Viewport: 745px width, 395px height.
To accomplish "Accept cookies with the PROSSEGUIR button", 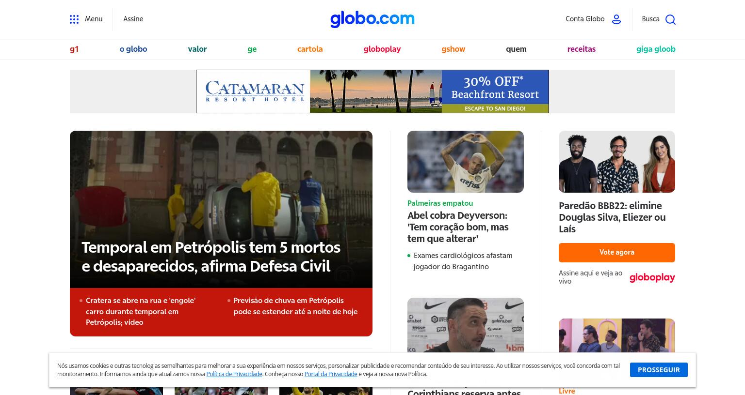I will pos(659,370).
